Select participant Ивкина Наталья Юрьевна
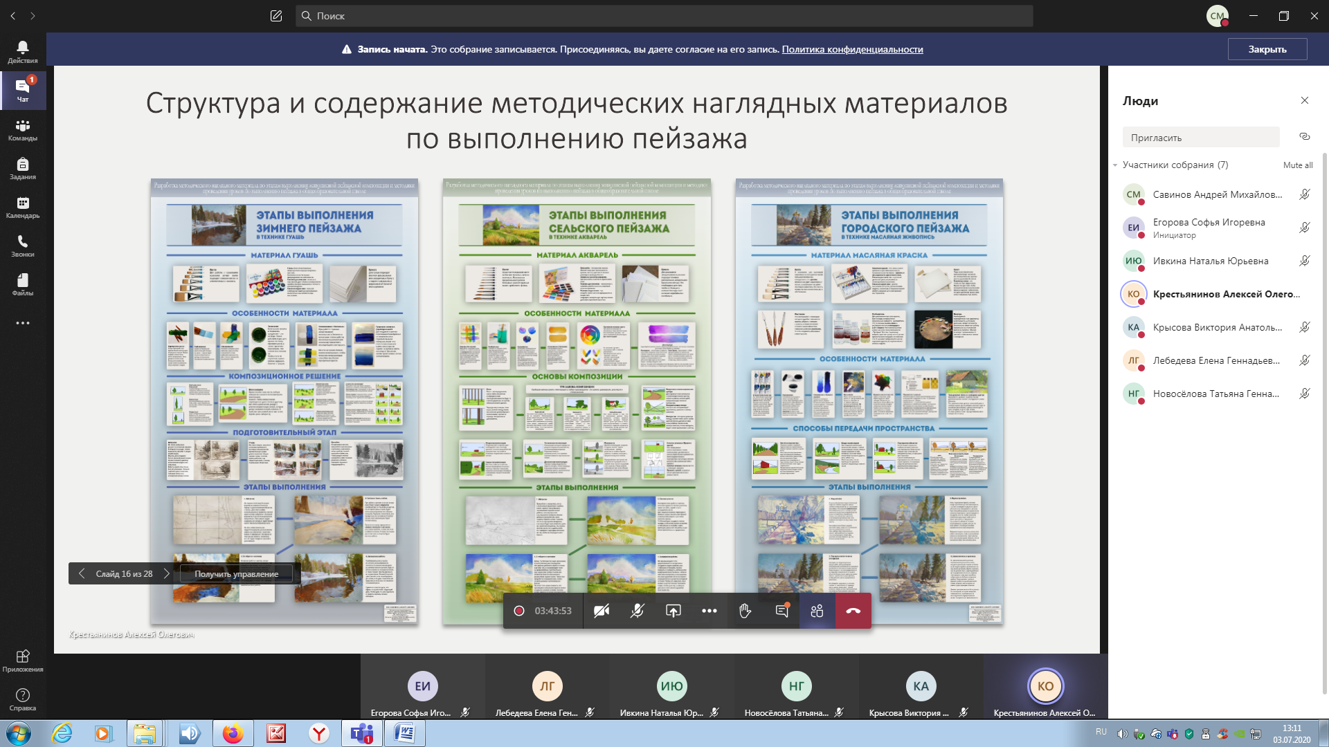The image size is (1329, 747). (x=1216, y=261)
